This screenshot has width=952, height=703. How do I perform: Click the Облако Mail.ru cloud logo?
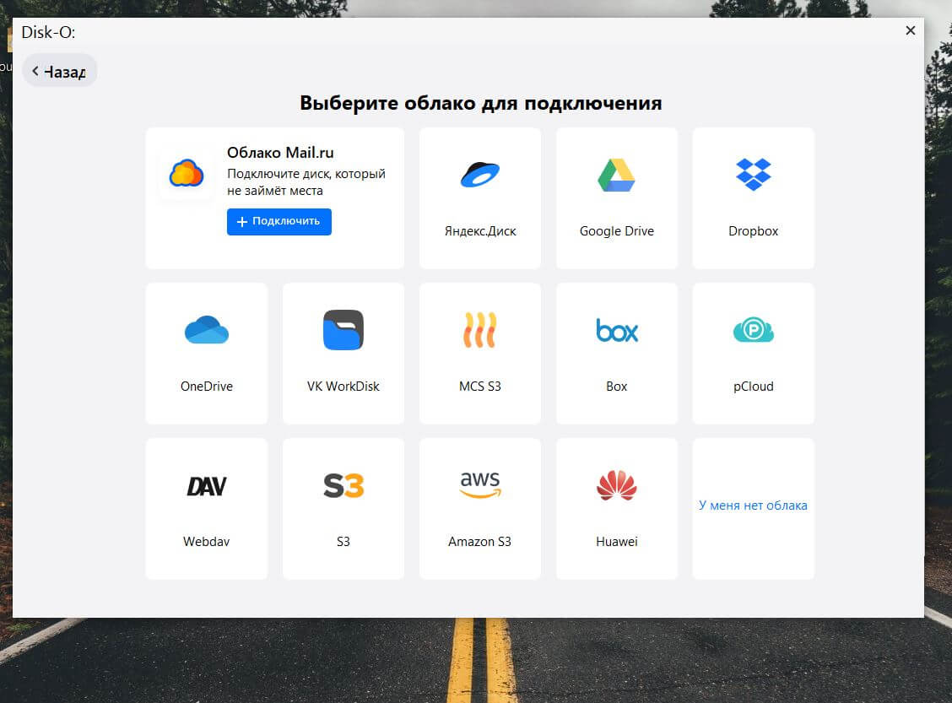pyautogui.click(x=187, y=174)
